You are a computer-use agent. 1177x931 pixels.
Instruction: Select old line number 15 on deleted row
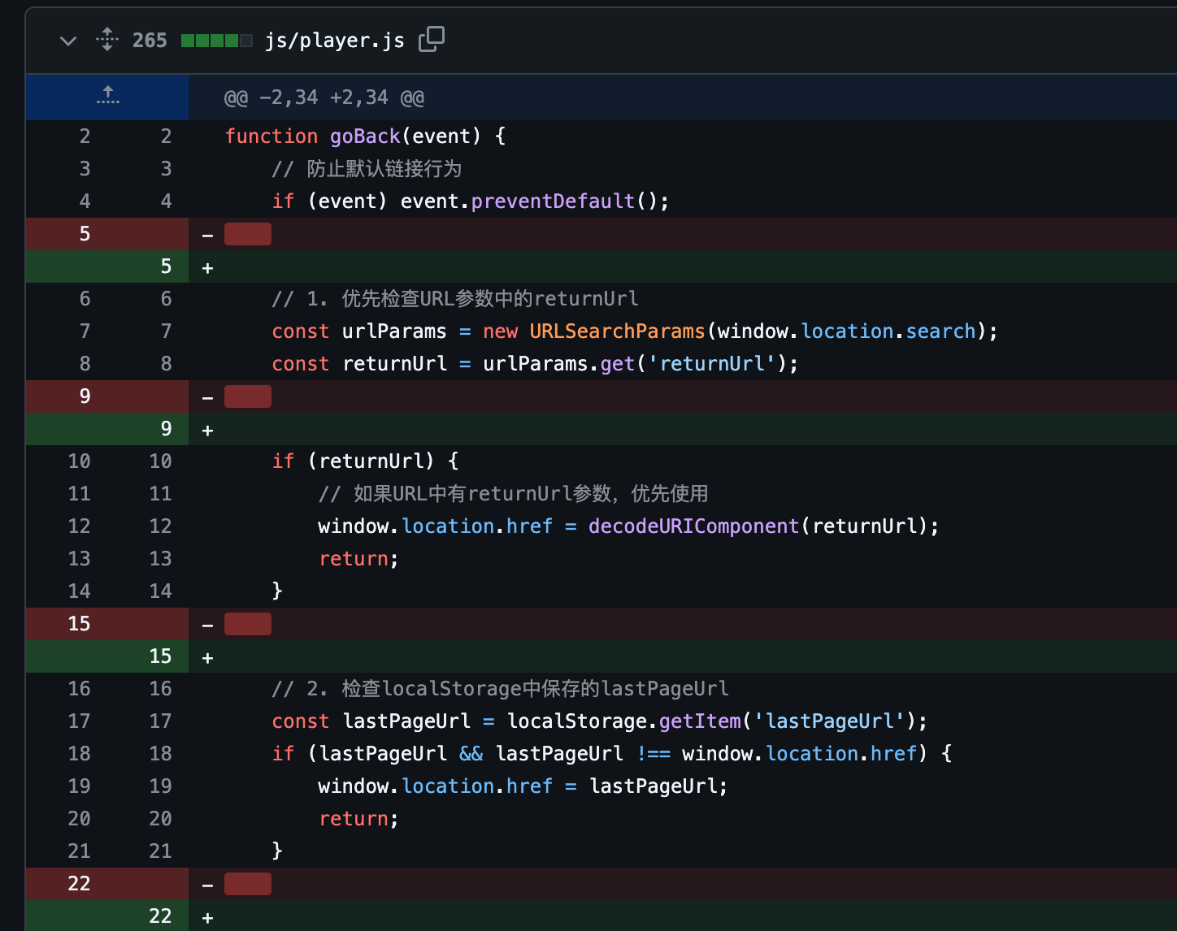[79, 624]
